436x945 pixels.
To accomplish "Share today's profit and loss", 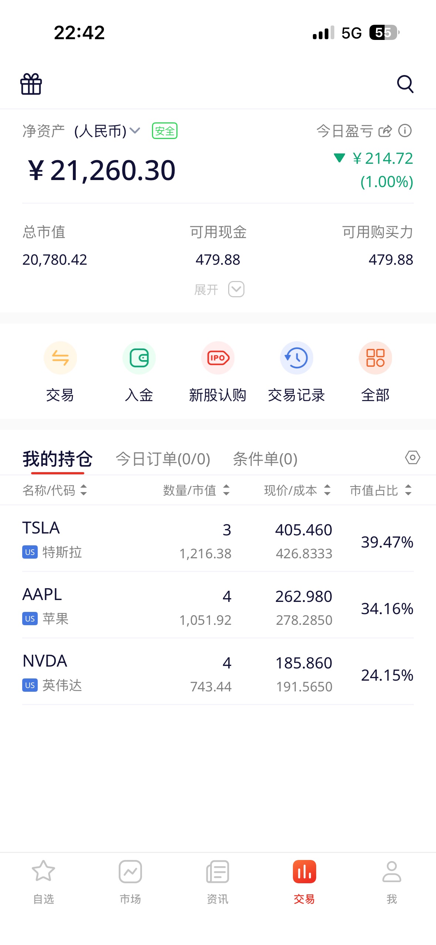I will click(x=385, y=131).
